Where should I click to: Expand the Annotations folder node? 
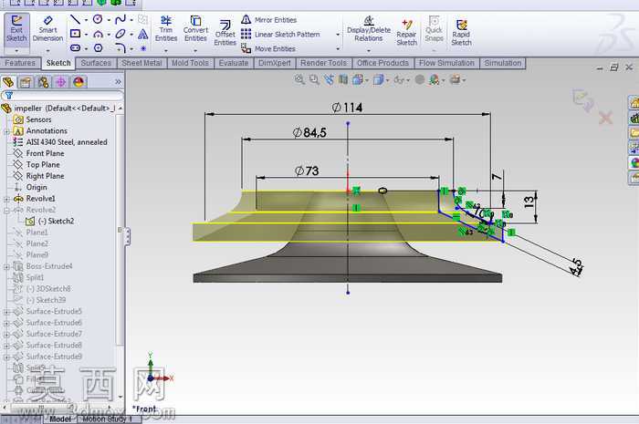6,131
